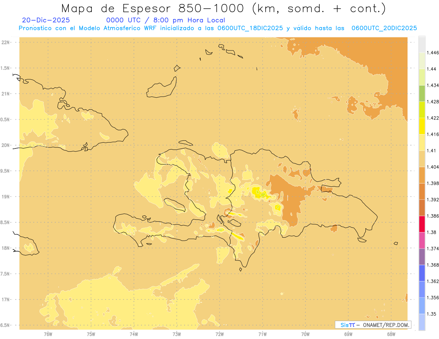The width and height of the screenshot is (439, 339).
Task: Click the legend value 1.416
Action: pos(433,134)
